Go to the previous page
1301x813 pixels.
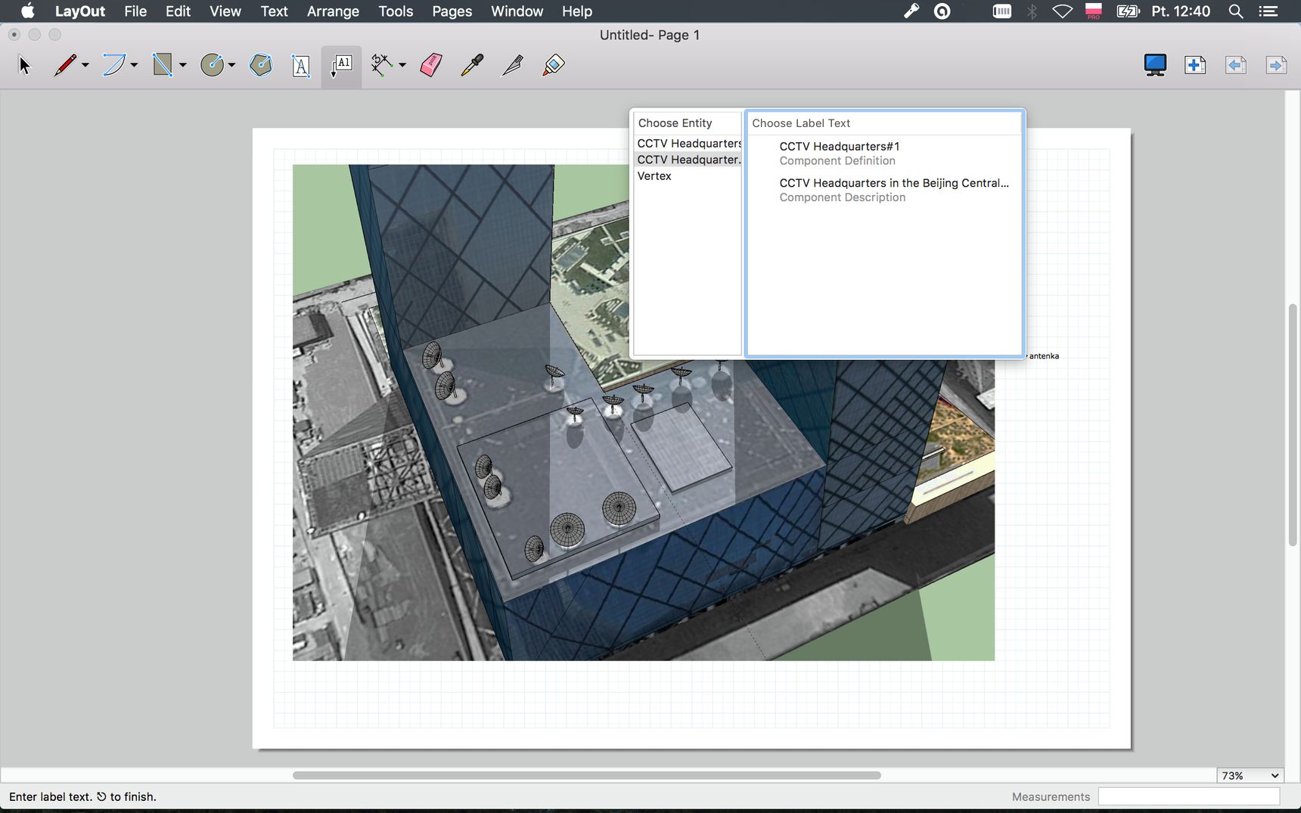[x=1236, y=66]
